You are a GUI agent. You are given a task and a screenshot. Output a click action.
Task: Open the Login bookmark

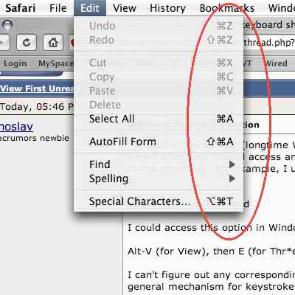click(15, 63)
